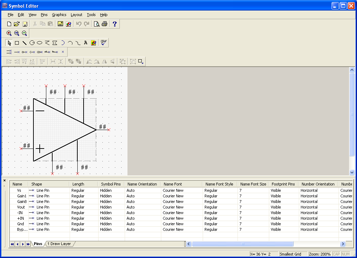Viewport: 357px width, 258px height.
Task: Select the multiple pins tool
Action: [x=9, y=52]
